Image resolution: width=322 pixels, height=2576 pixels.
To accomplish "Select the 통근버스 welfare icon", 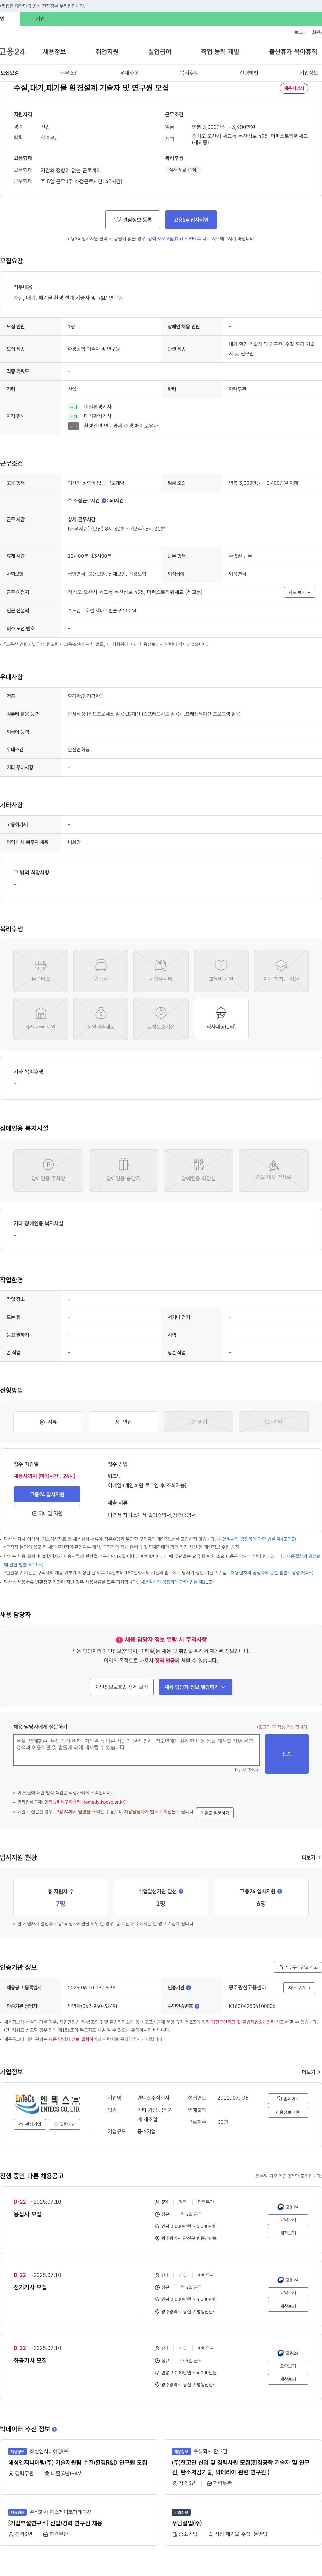I will pos(41,971).
